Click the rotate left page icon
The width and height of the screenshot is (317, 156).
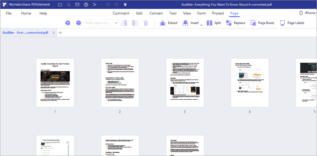point(124,23)
